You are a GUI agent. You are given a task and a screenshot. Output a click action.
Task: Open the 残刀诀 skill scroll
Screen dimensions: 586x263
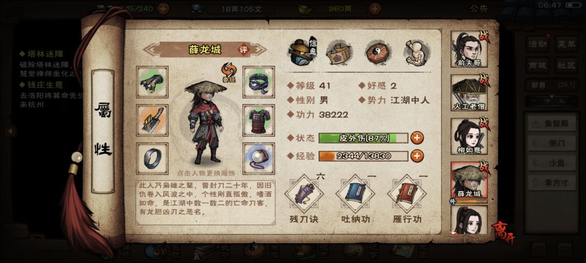[x=304, y=194]
